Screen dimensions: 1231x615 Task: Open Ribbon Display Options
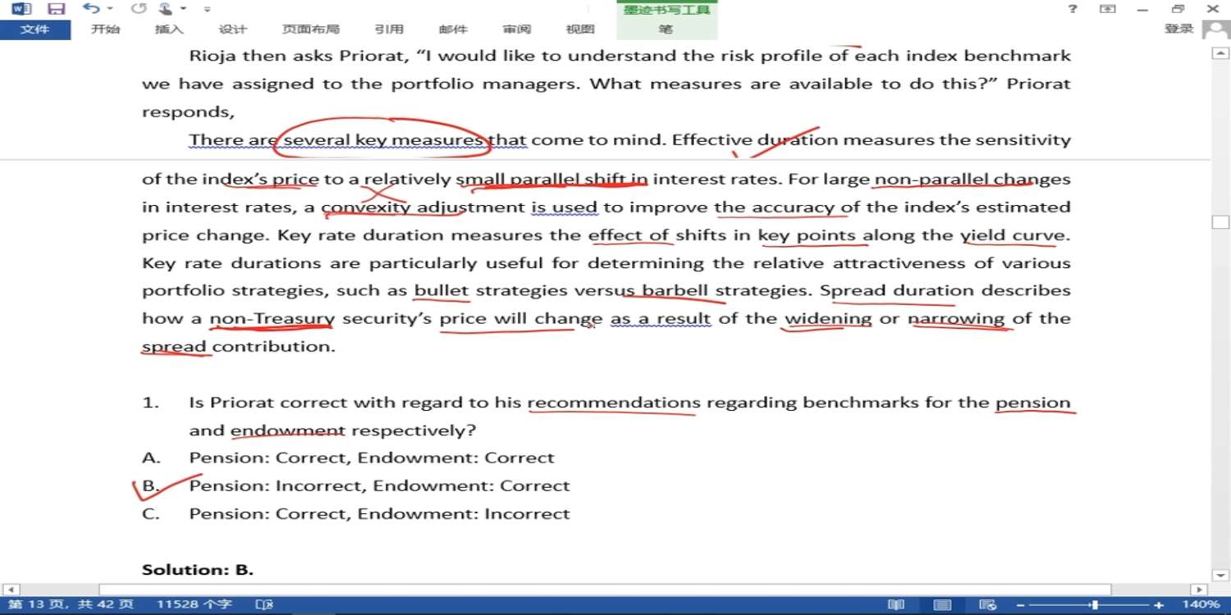coord(1108,9)
